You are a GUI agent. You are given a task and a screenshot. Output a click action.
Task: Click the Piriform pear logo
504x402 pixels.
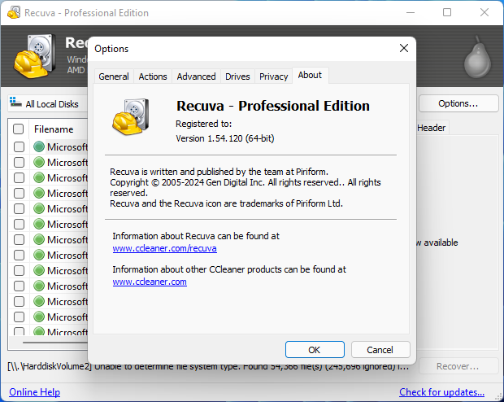point(478,58)
